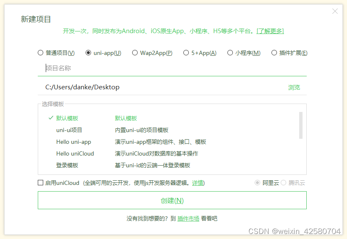The width and height of the screenshot is (347, 239).
Task: Choose the Hello uniCloud template
Action: click(x=75, y=153)
